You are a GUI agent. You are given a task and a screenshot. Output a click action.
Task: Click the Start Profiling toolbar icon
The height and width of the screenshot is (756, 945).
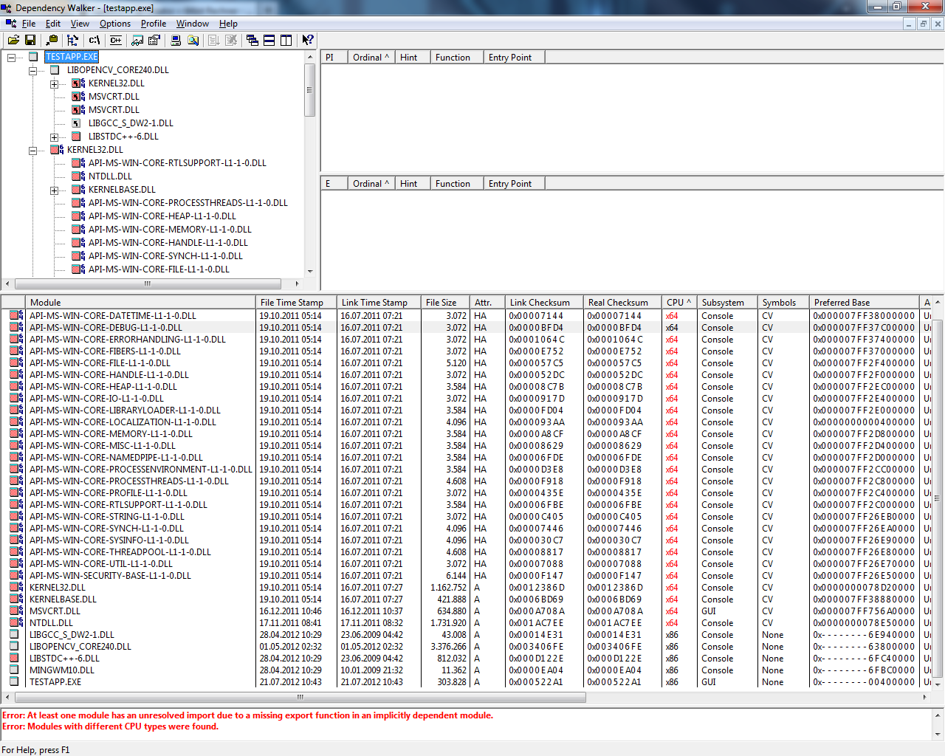click(x=214, y=40)
